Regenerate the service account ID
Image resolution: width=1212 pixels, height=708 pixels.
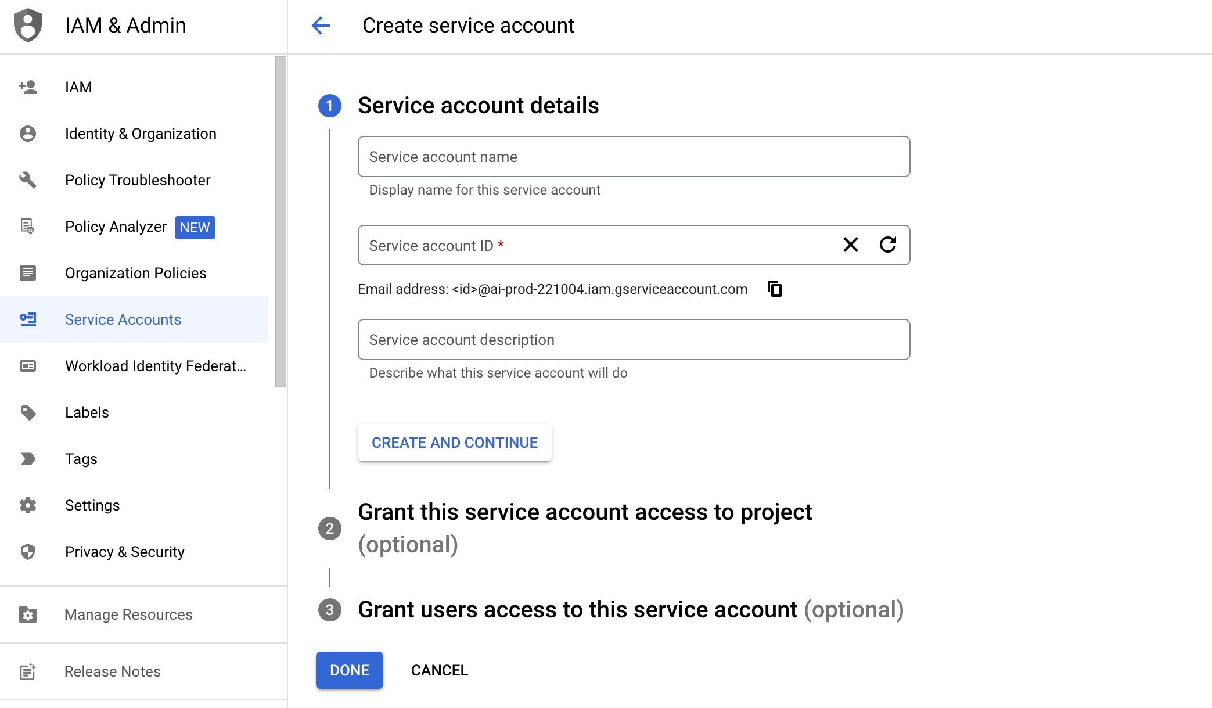887,245
